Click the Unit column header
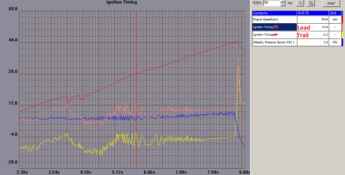This screenshot has height=175, width=345. click(335, 13)
